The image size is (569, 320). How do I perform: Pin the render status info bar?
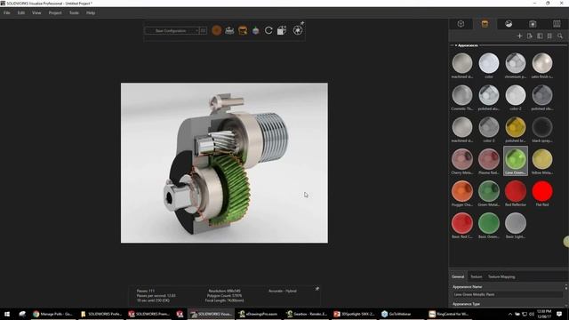click(x=317, y=289)
